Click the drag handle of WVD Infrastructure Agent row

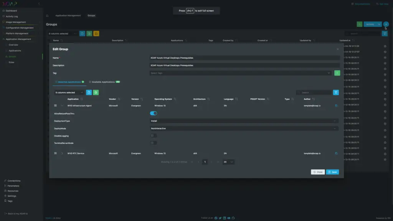coord(55,106)
